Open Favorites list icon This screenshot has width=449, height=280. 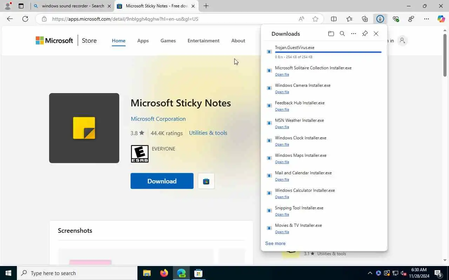[349, 19]
